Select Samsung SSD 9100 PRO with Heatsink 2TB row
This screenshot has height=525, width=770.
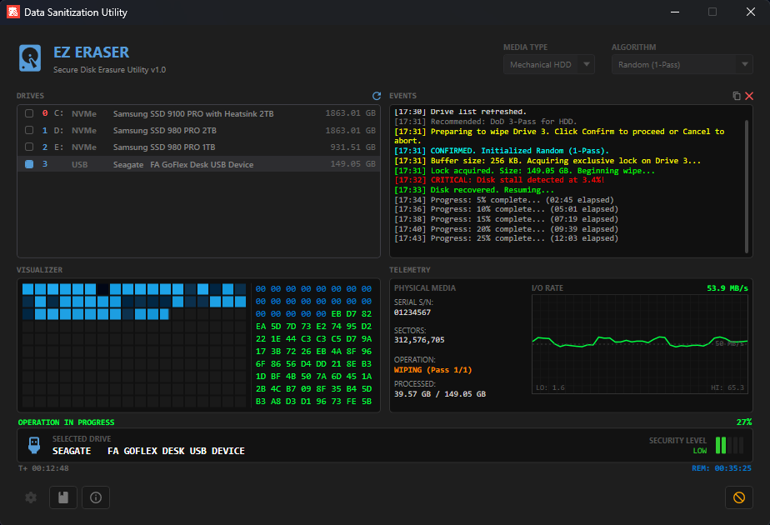click(x=199, y=113)
